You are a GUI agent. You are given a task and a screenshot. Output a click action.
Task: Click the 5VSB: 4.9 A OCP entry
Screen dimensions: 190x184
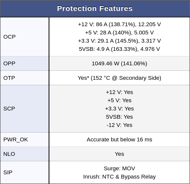[x=119, y=49]
